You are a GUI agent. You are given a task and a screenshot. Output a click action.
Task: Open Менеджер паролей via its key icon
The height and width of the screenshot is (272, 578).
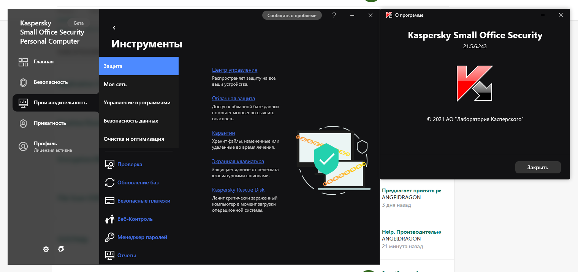[110, 237]
